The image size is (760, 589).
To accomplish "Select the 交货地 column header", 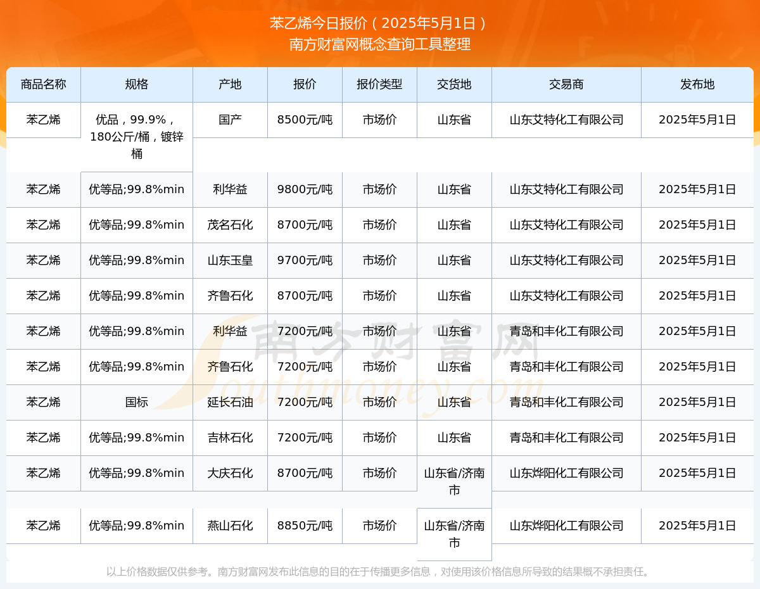I will [454, 84].
